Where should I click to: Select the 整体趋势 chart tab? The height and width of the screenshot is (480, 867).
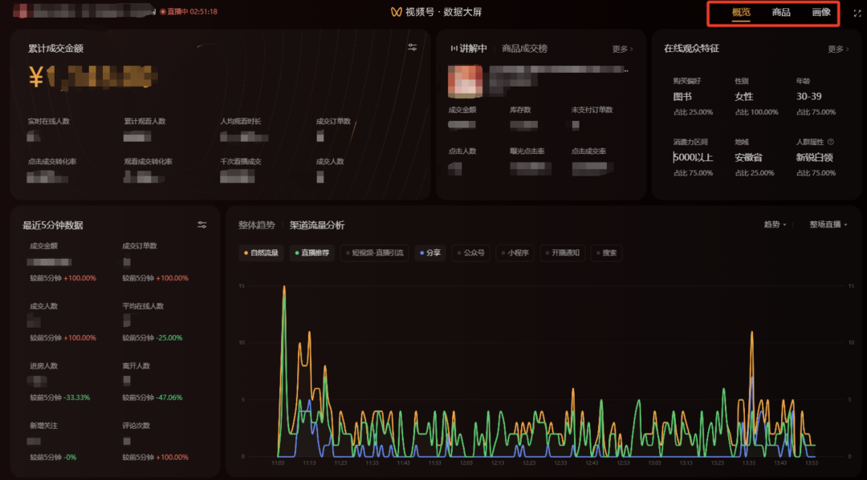point(257,225)
